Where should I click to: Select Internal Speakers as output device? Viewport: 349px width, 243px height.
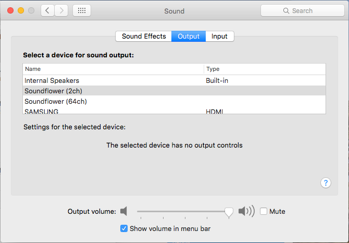[x=174, y=80]
